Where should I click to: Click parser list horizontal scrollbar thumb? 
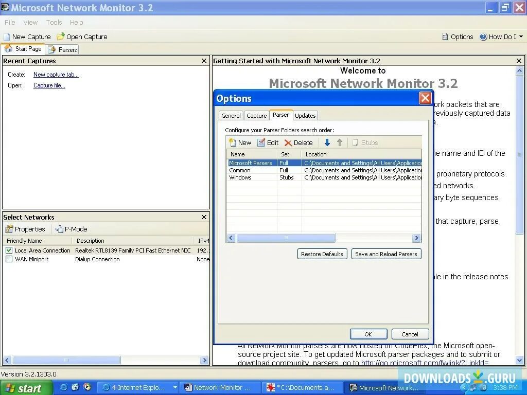coord(286,238)
